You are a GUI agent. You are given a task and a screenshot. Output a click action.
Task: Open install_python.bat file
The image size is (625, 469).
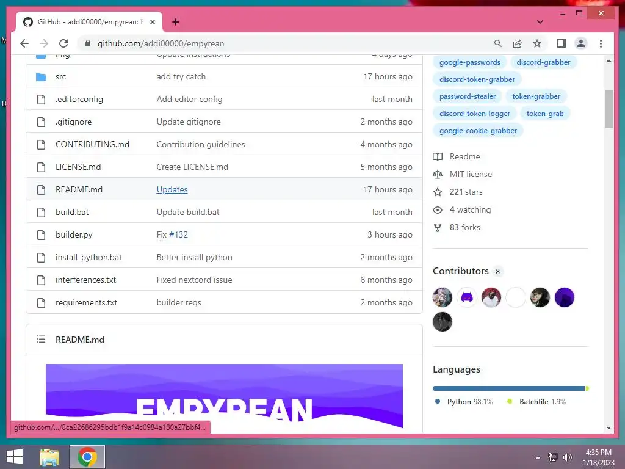coord(89,257)
